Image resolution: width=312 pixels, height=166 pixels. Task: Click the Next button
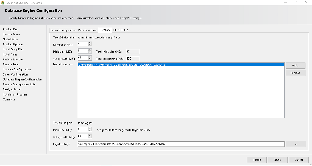coord(277,160)
